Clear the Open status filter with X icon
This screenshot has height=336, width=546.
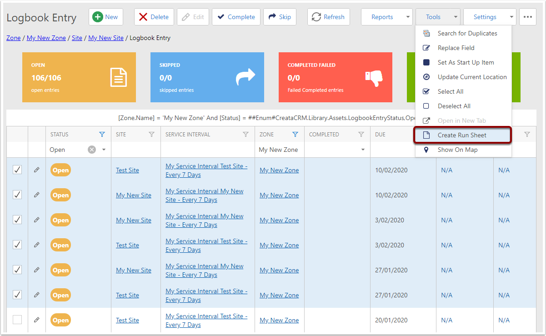[x=92, y=150]
